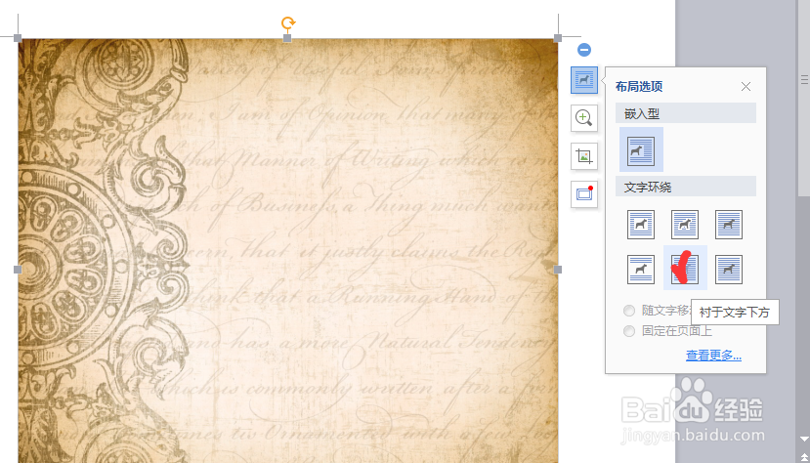Select top-and-bottom wrap layout icon
Viewport: 810px width, 463px height.
click(641, 269)
